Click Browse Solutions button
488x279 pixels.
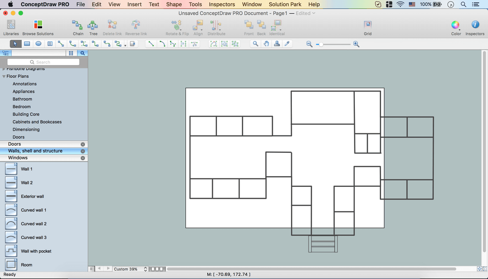point(38,25)
